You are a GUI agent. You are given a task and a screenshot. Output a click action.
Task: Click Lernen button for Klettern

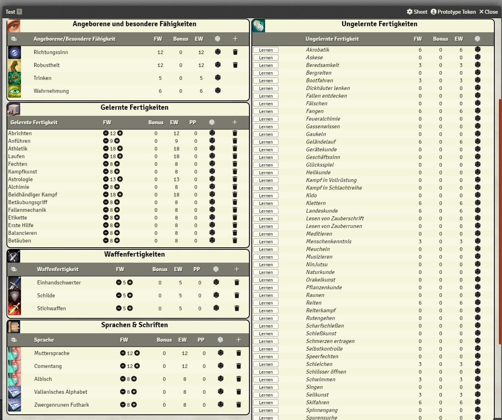(266, 203)
